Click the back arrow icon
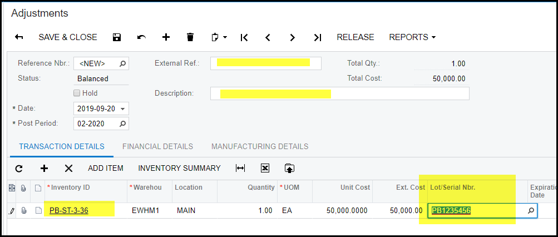Viewport: 558px width, 237px height. coord(19,37)
